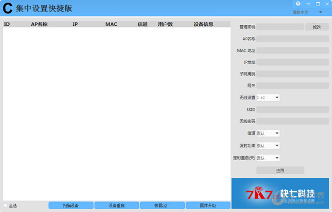Focus the AP名称 input field
This screenshot has height=212, width=332.
point(293,39)
